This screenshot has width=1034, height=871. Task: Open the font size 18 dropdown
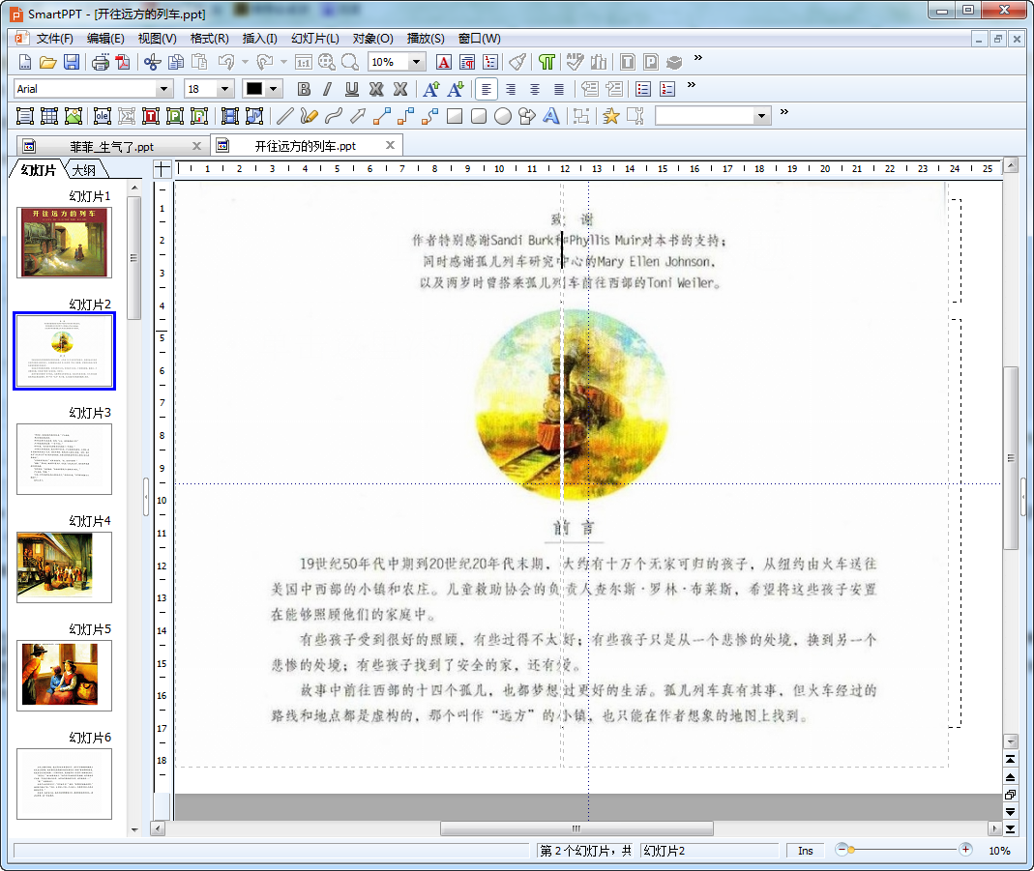224,89
